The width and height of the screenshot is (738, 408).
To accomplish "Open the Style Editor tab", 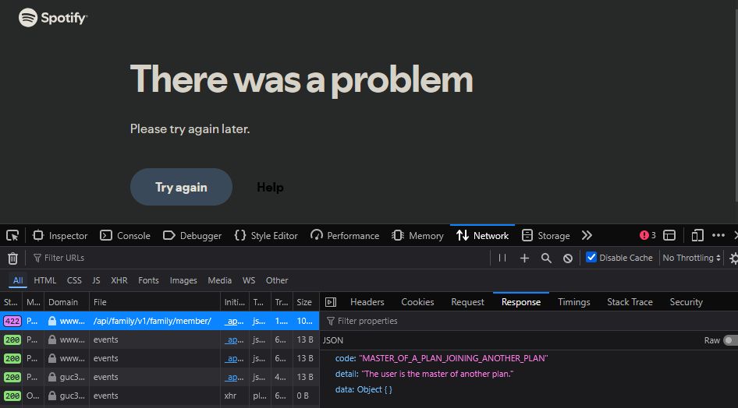I will click(266, 235).
